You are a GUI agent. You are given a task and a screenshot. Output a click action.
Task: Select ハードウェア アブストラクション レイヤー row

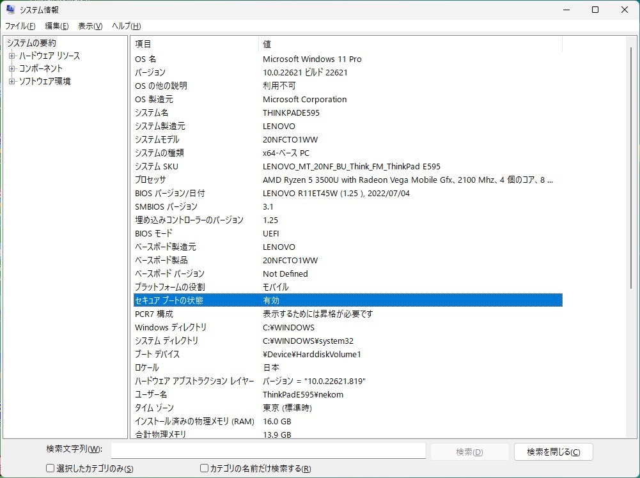tap(348, 381)
